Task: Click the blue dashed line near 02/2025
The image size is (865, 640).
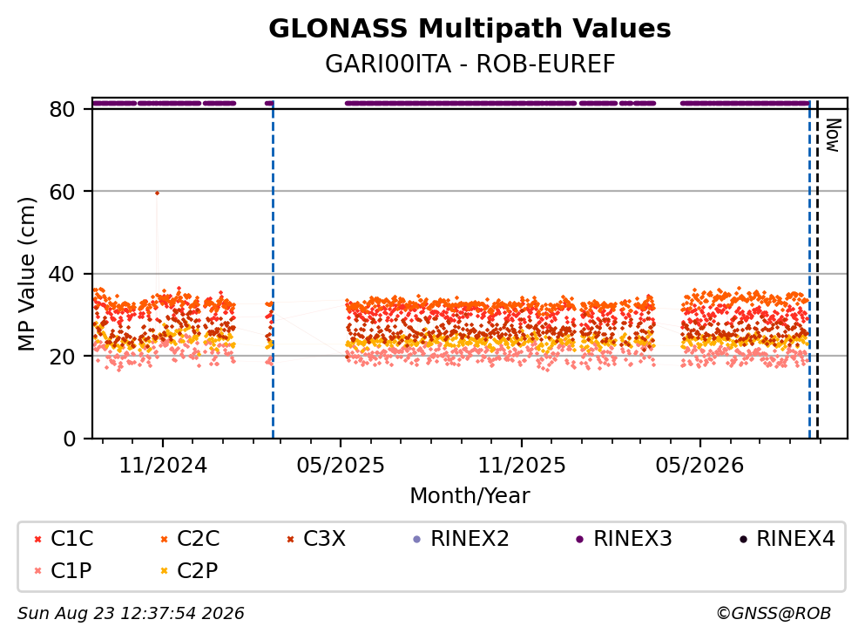Action: 273,268
